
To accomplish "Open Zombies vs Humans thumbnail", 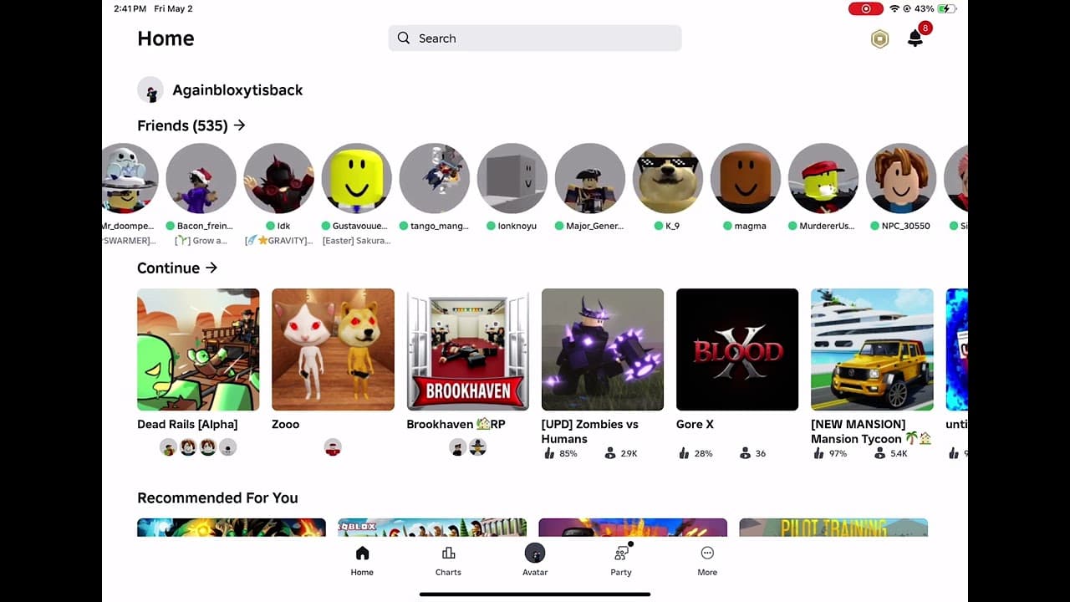I will click(603, 349).
